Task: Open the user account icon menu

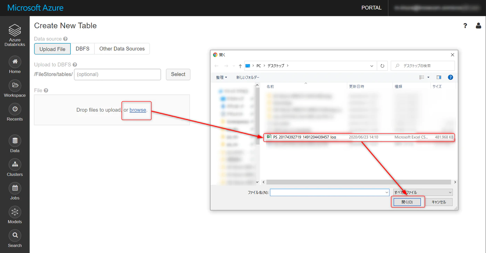Action: 478,26
